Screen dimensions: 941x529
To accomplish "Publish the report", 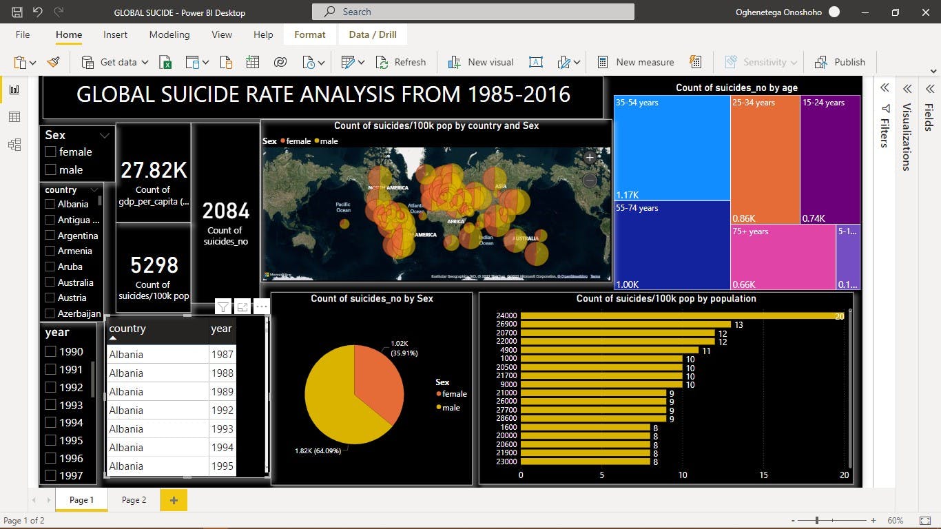I will [x=840, y=62].
